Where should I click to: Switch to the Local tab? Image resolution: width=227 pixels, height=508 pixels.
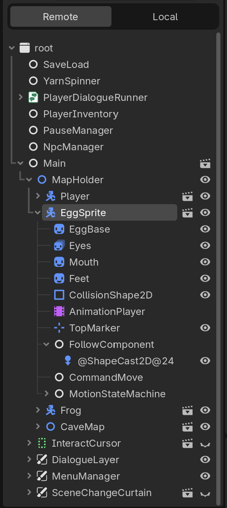tap(165, 17)
